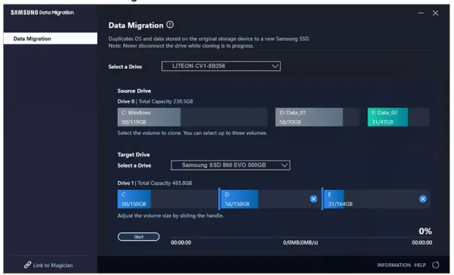
Task: Click the target C 50/150GB volume
Action: 167,199
